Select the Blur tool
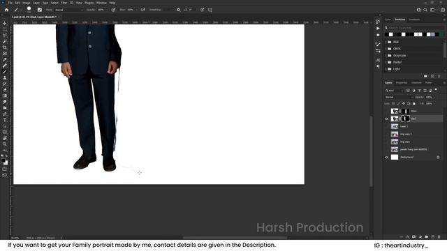Screen dimensions: 447x251 pos(5,102)
